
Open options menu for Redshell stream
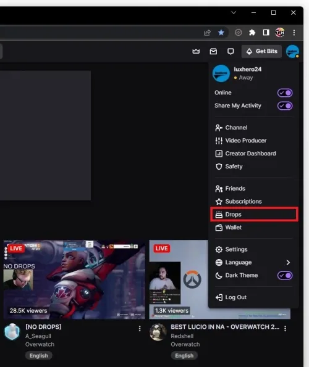click(285, 329)
